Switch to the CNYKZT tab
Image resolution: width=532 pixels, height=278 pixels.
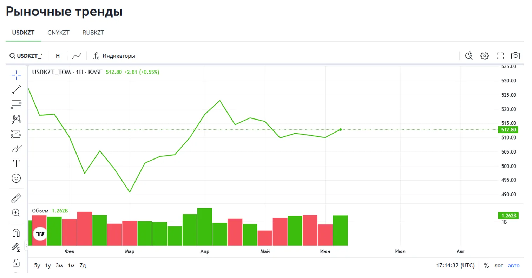[x=58, y=33]
